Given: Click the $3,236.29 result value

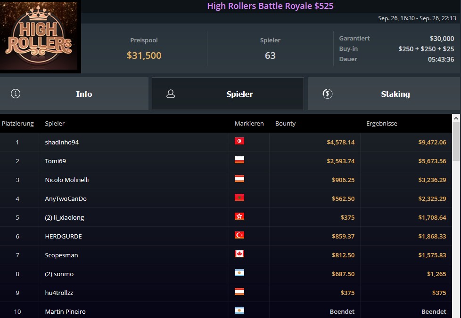Looking at the screenshot, I should [432, 180].
